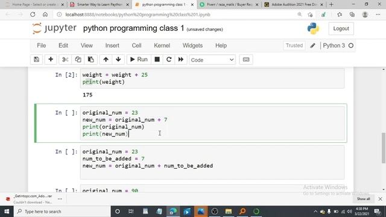Open the Help menu
The height and width of the screenshot is (217, 386).
pos(221,46)
